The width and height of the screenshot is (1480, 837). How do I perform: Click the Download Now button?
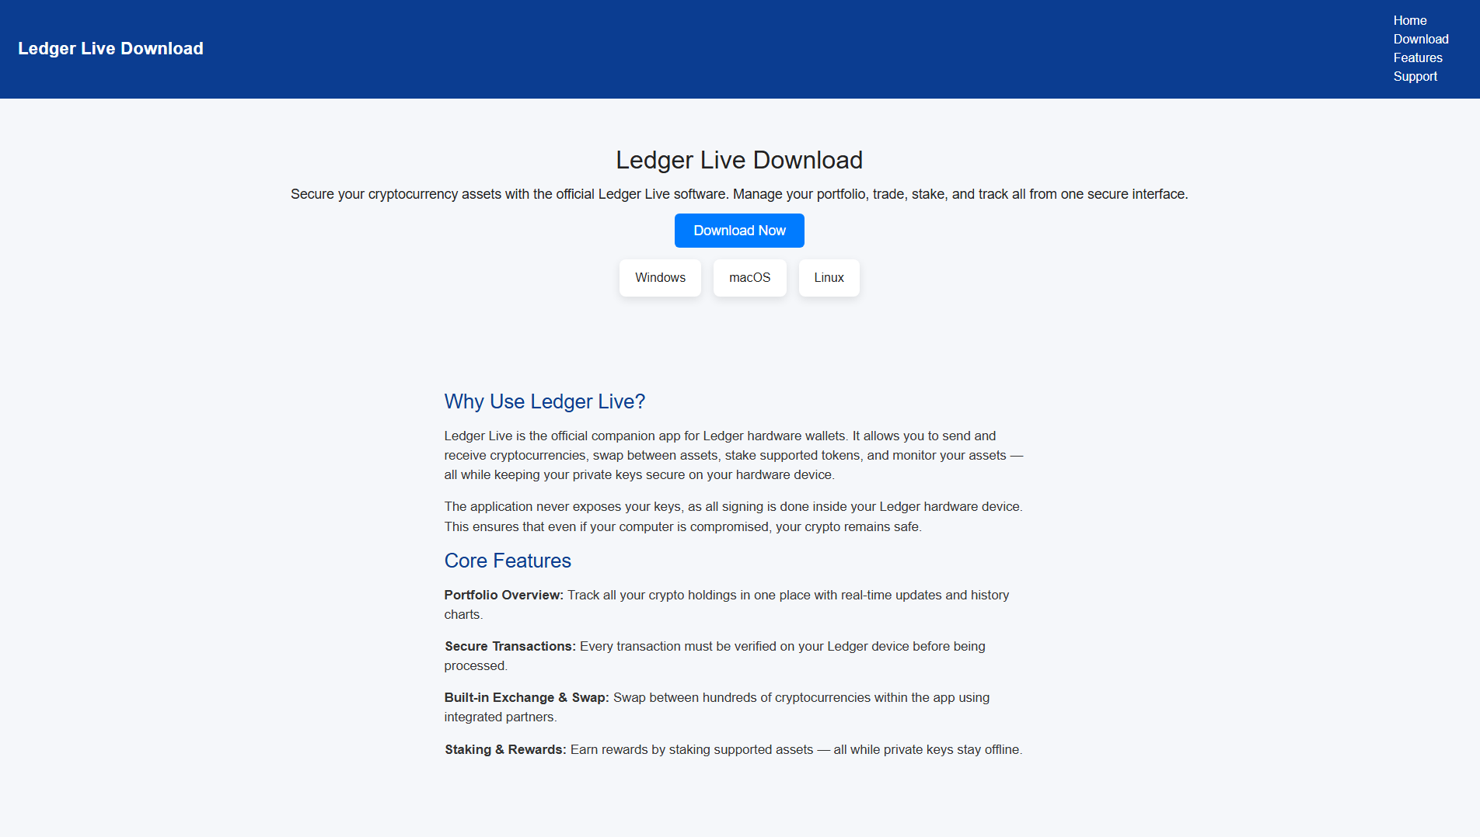[x=739, y=231]
